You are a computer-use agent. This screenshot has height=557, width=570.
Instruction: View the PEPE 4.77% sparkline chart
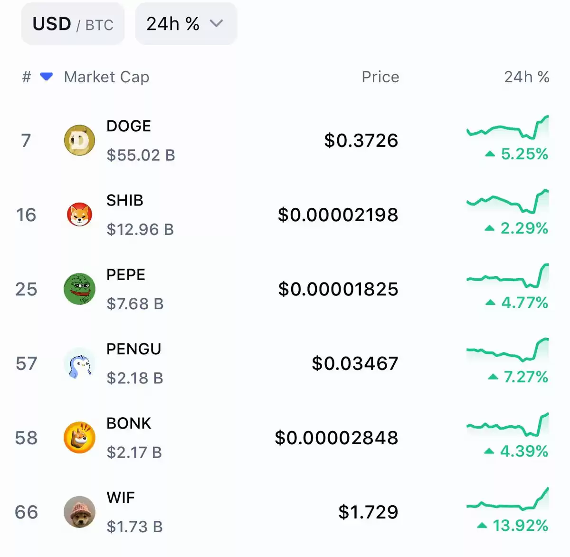[508, 276]
